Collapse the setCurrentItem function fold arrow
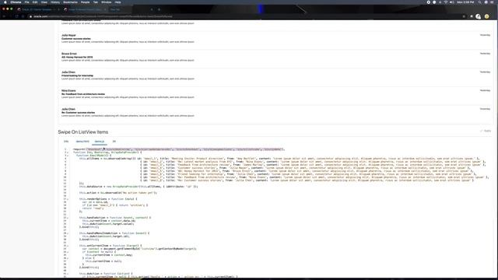 coord(68,246)
